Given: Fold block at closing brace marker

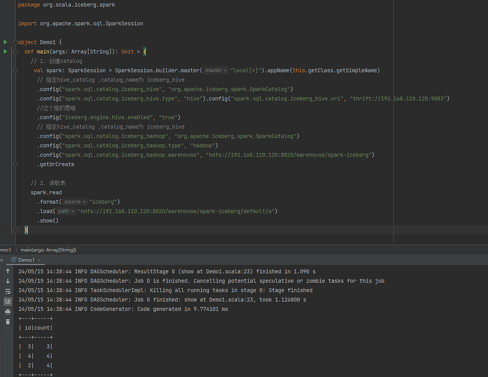Looking at the screenshot, I should coord(16,230).
